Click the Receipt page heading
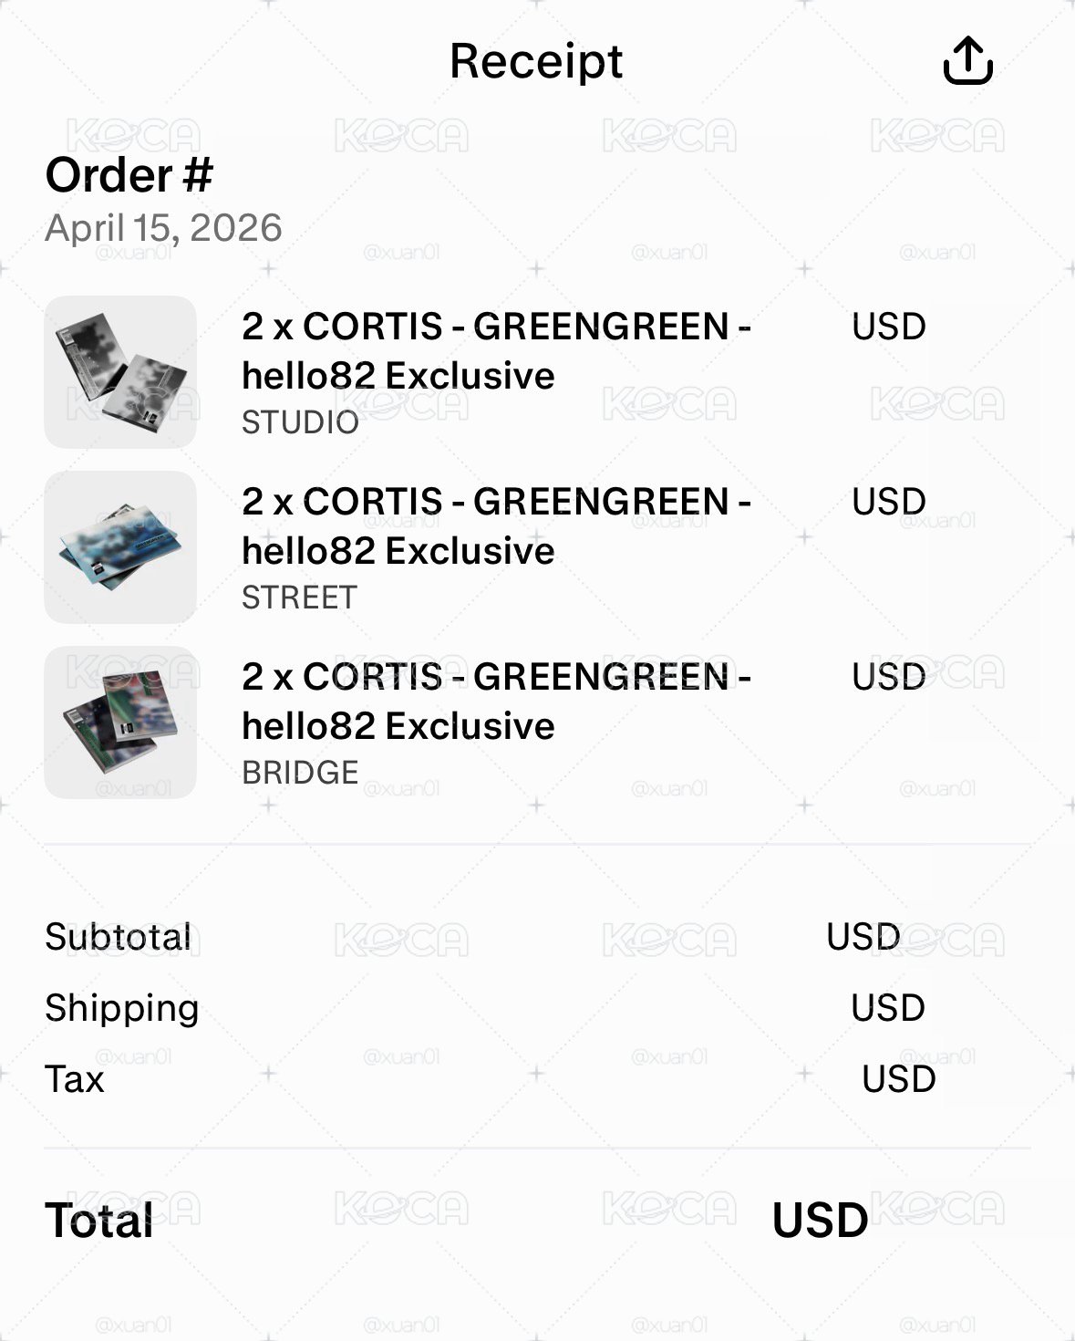Image resolution: width=1075 pixels, height=1341 pixels. point(536,63)
